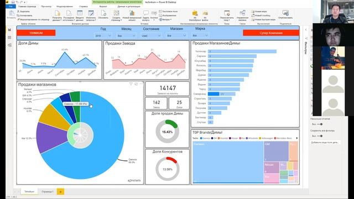Select the Home ribbon tab
This screenshot has height=199, width=354.
(x=27, y=7)
